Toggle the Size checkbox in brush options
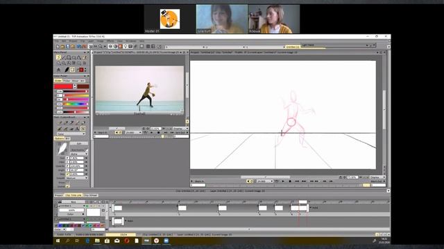Viewport: 444px width, 249px height. [x=67, y=158]
